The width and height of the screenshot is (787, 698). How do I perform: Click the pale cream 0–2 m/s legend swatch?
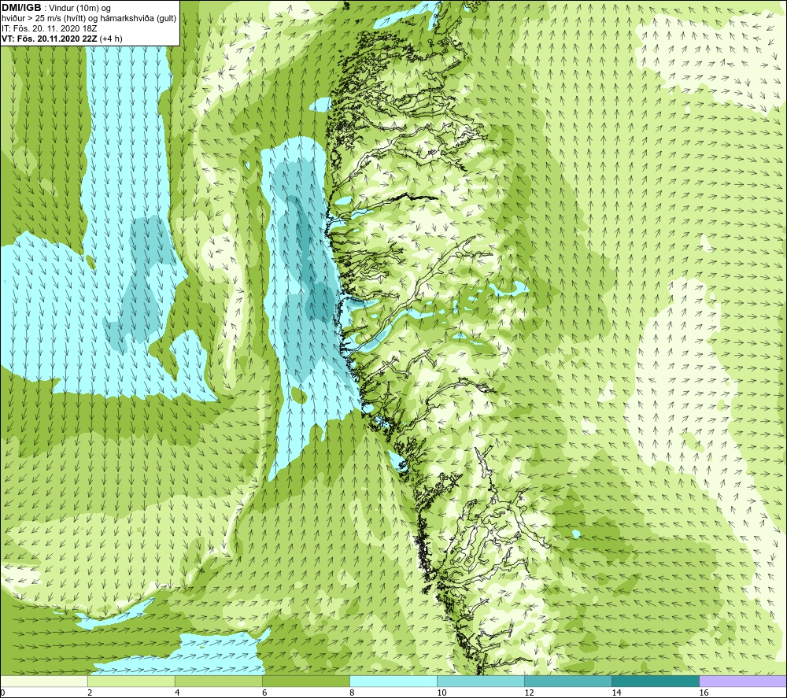coord(44,681)
